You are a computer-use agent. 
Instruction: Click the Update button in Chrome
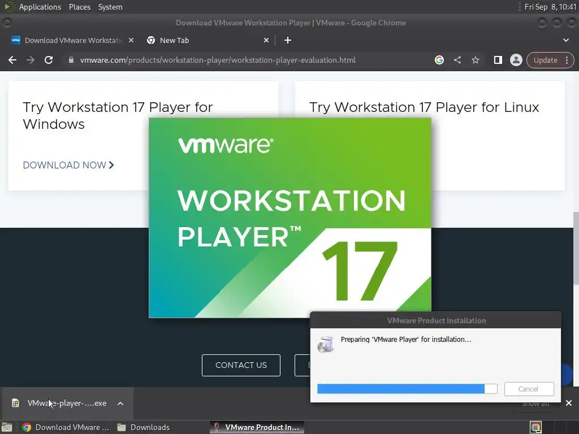click(546, 60)
